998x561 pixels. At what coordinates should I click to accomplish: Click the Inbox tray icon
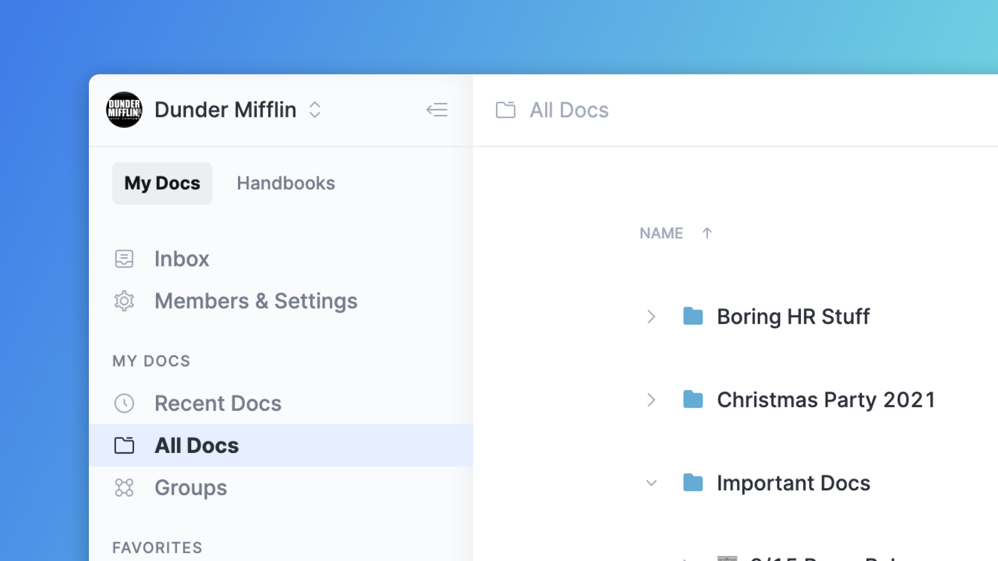[x=124, y=259]
